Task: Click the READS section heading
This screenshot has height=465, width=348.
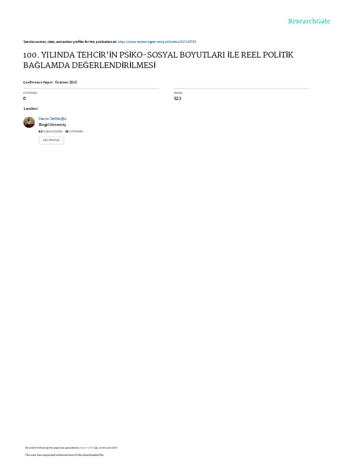Action: (x=178, y=93)
